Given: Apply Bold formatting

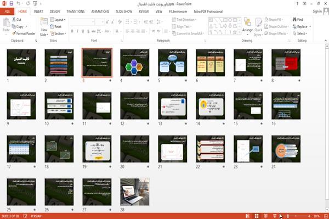Looking at the screenshot, I should point(72,31).
